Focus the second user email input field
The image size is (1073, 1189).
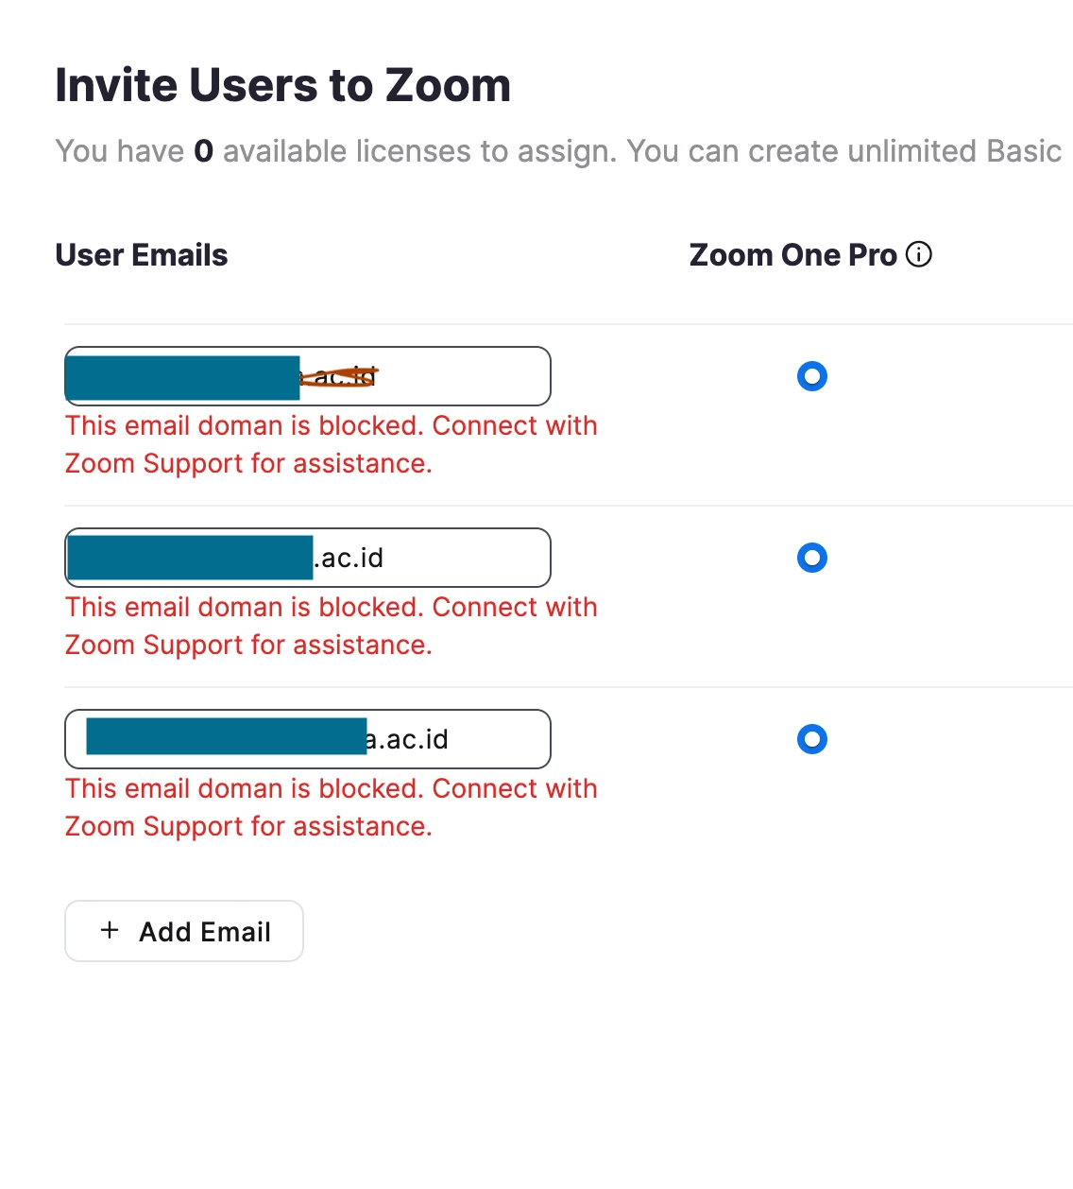(308, 558)
